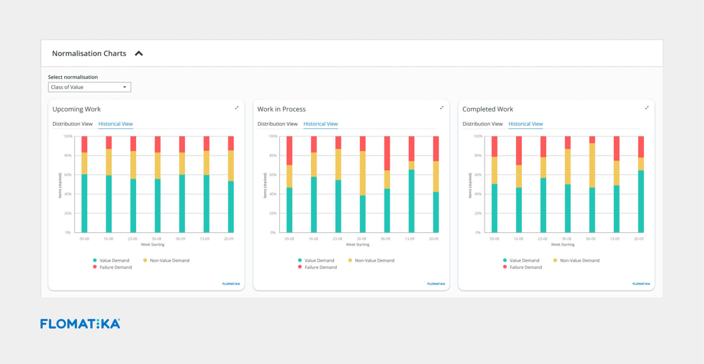Expand the Upcoming Work chart to fullscreen
Screen dimensions: 704x364
[237, 108]
